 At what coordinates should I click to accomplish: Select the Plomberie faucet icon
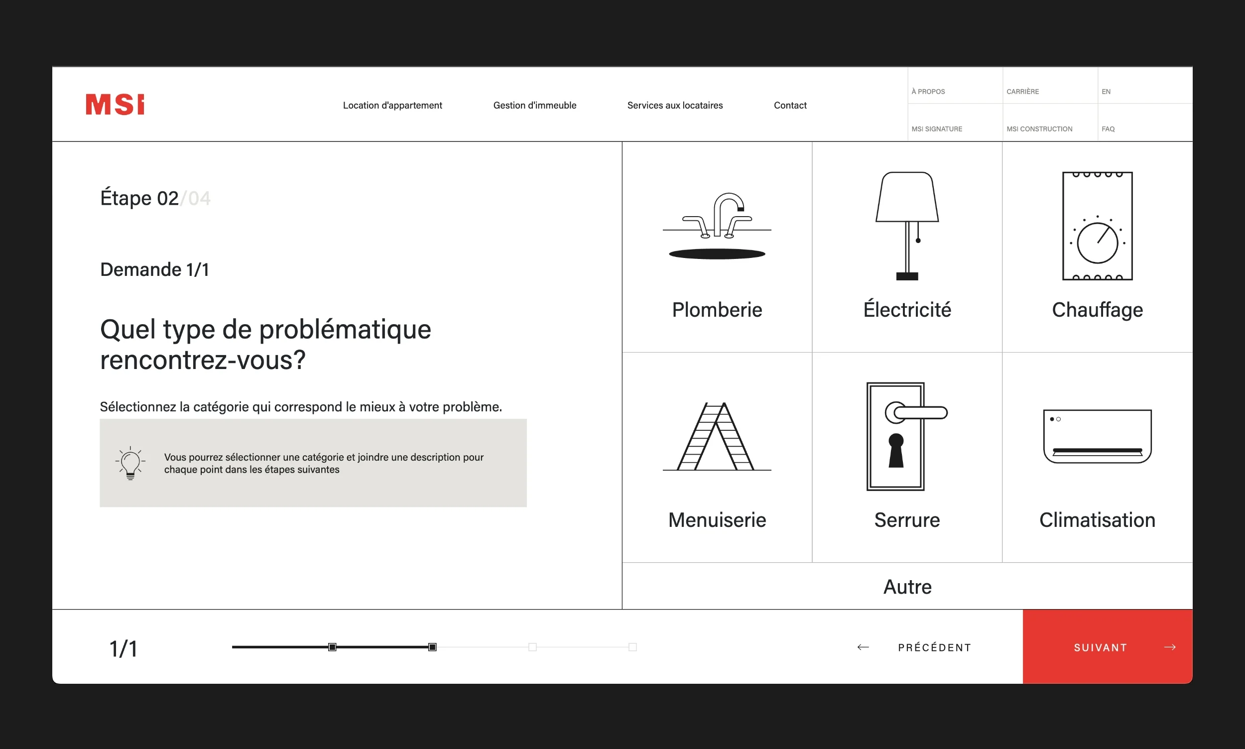tap(717, 226)
